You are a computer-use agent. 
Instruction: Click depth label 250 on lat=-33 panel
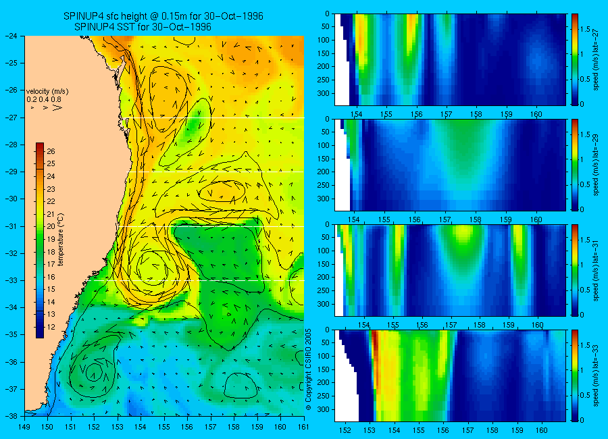[x=324, y=396]
